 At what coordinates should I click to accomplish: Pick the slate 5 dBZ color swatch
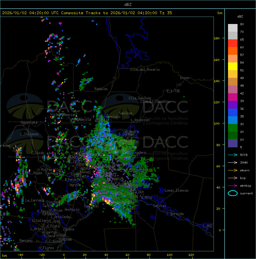[x=233, y=143]
